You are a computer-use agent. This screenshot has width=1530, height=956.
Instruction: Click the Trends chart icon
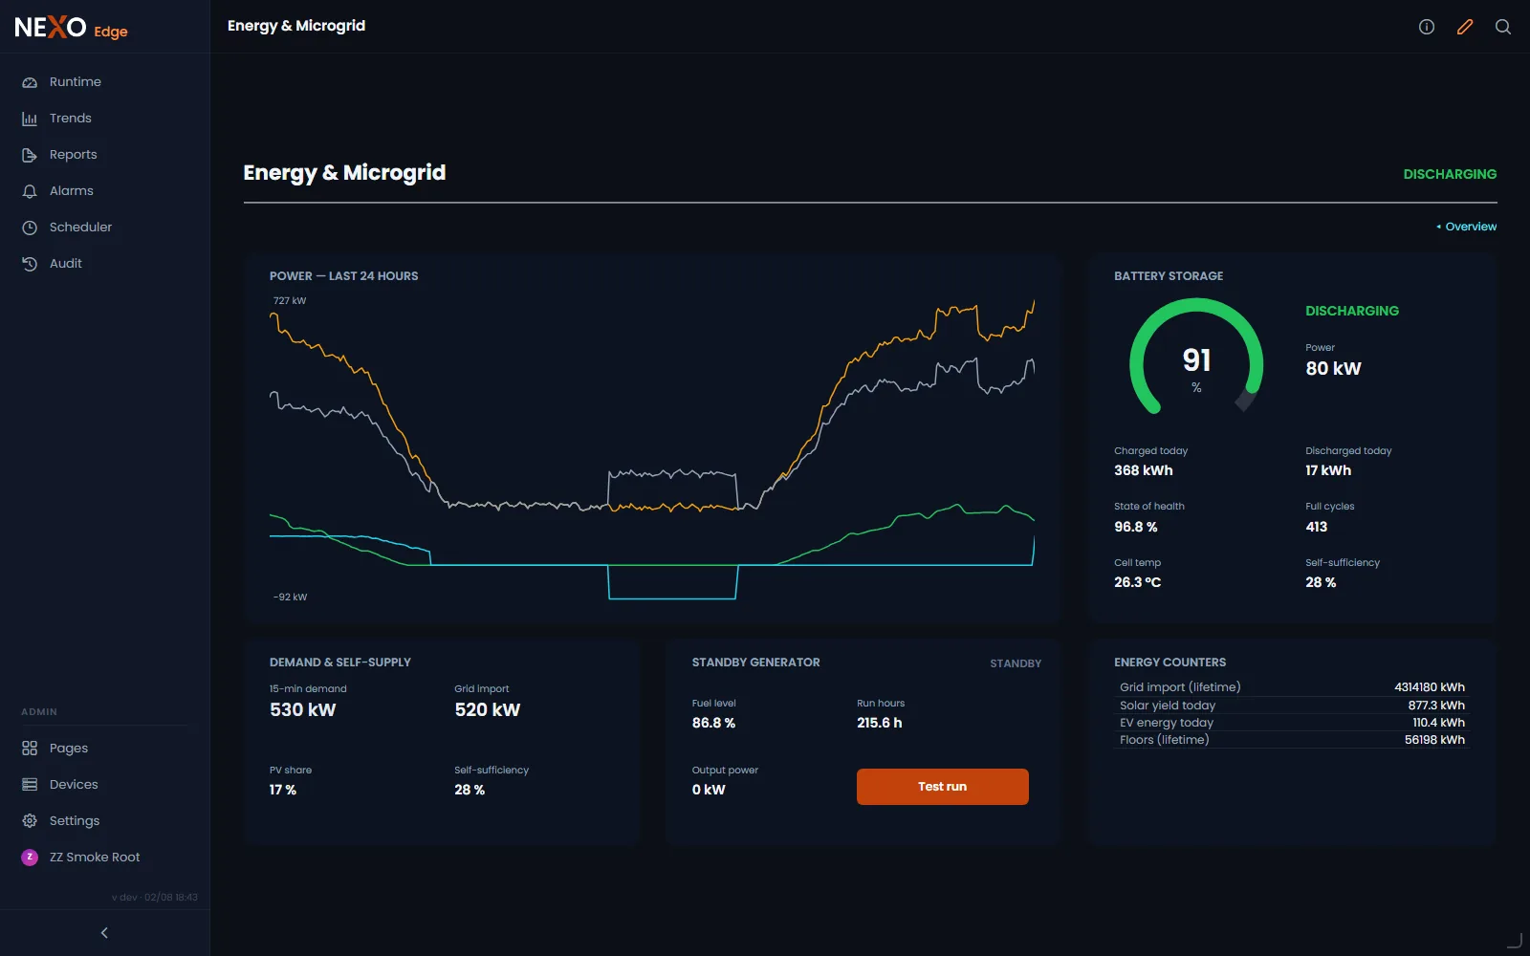coord(30,119)
